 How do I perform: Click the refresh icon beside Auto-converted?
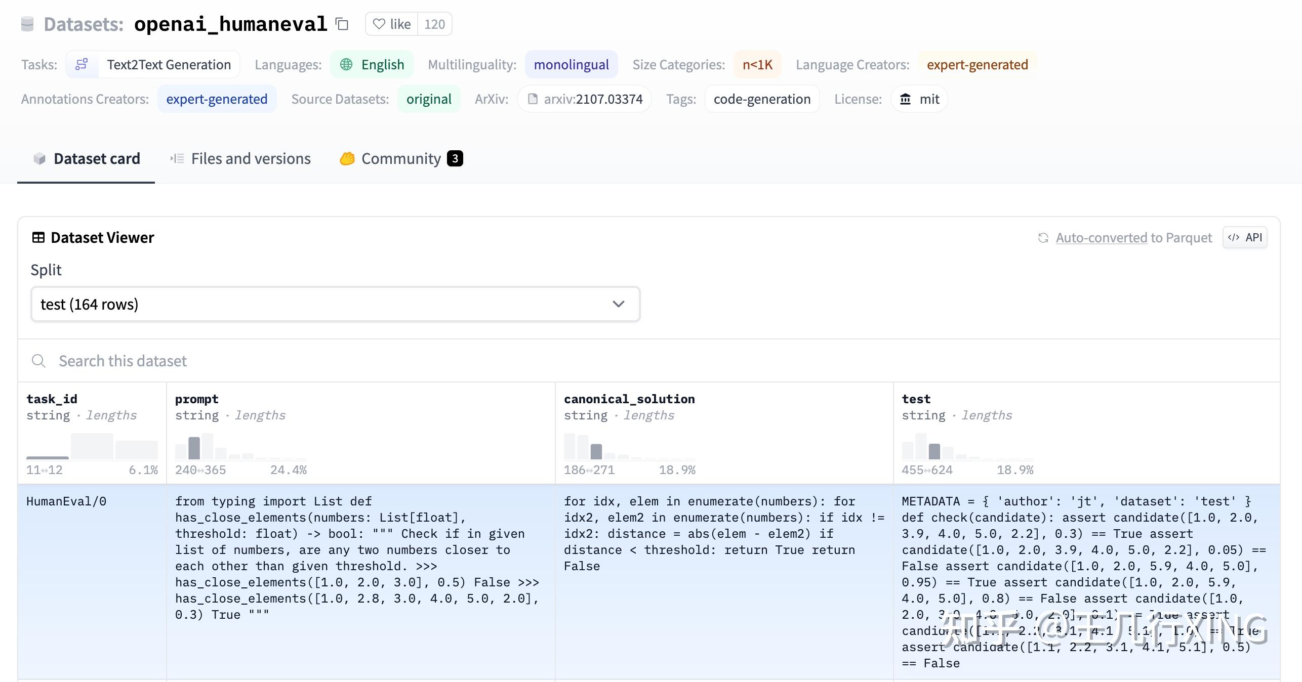[x=1043, y=238]
